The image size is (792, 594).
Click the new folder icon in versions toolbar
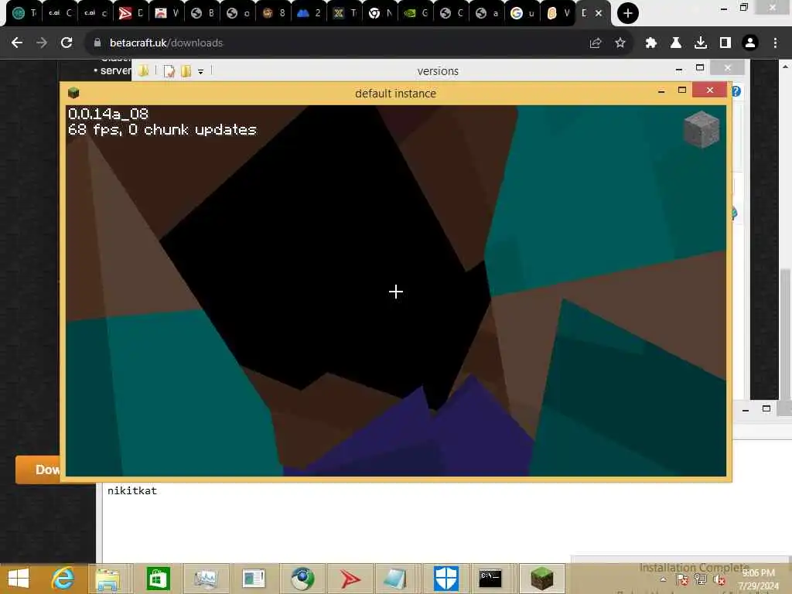tap(186, 70)
